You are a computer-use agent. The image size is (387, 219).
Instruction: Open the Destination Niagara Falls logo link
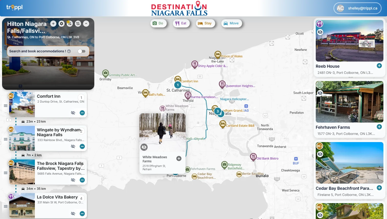pos(179,8)
